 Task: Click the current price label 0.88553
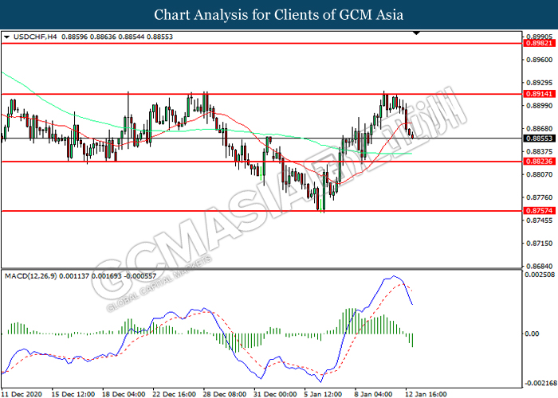click(x=540, y=139)
